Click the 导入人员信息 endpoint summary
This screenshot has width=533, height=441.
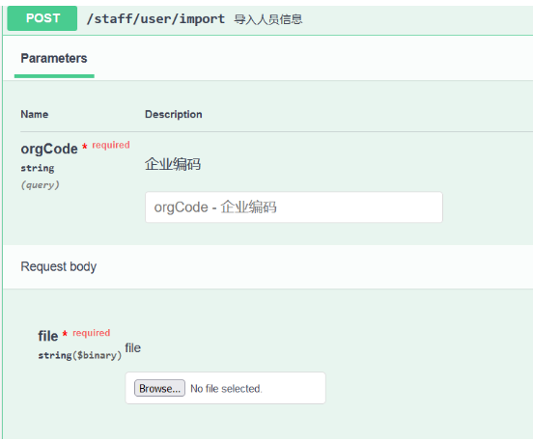267,19
